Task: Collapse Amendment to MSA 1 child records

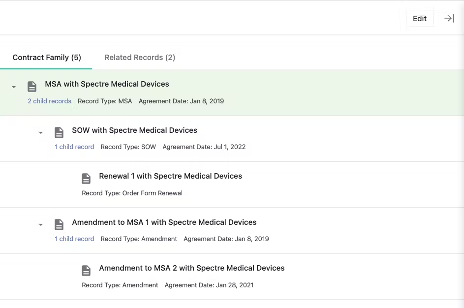Action: pyautogui.click(x=41, y=225)
